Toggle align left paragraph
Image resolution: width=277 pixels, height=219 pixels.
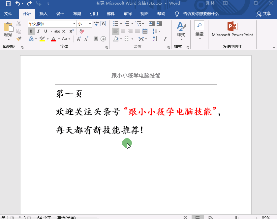(116, 31)
